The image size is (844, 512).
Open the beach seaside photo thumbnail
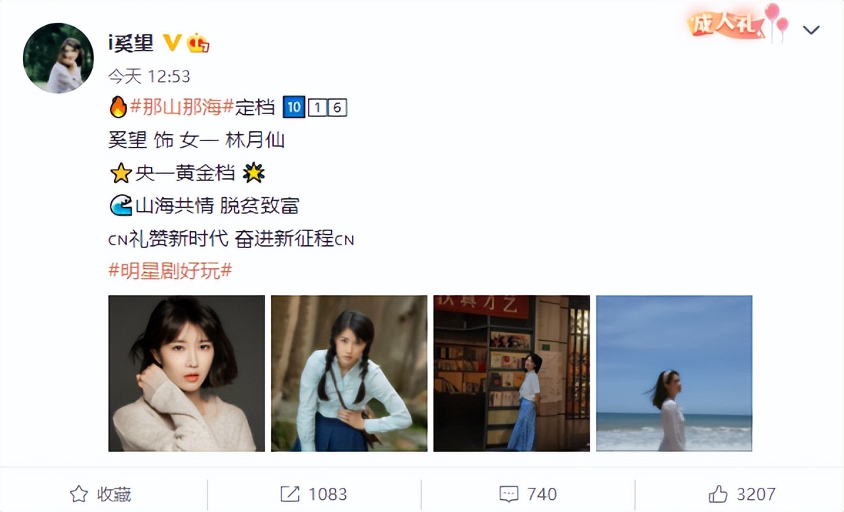pos(674,373)
